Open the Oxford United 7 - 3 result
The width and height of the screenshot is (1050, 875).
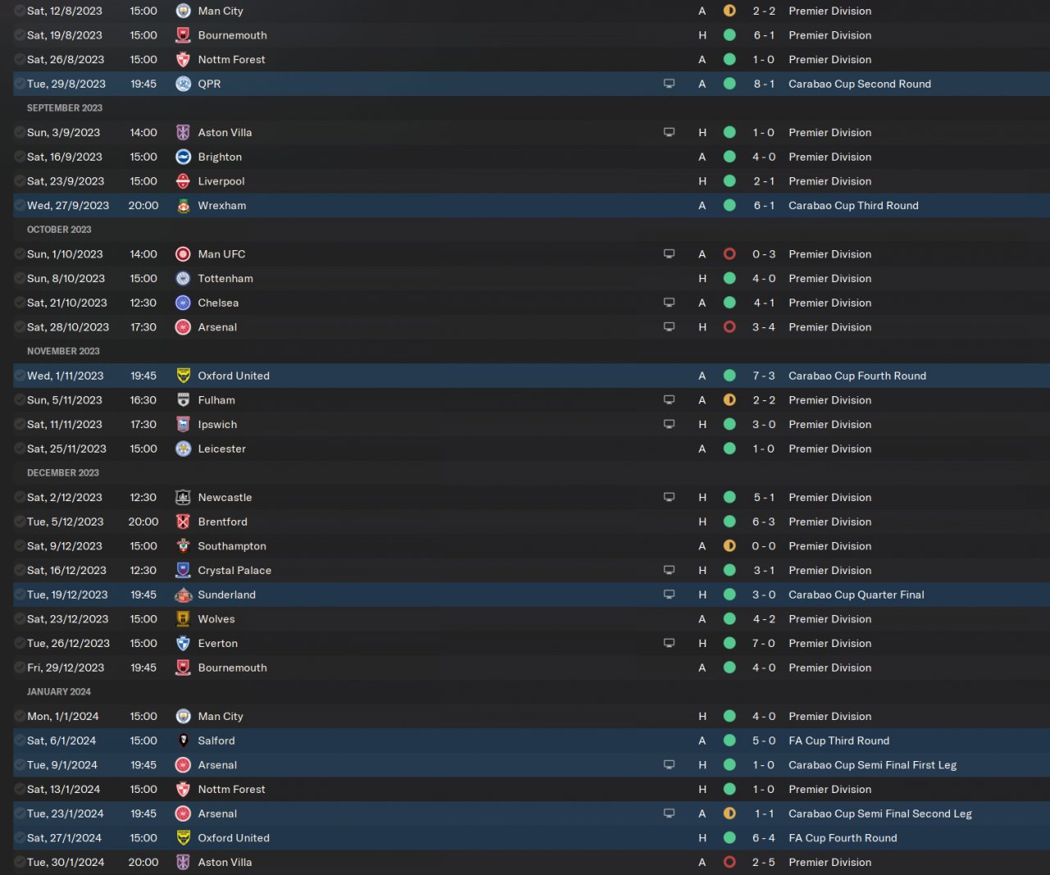(x=764, y=376)
